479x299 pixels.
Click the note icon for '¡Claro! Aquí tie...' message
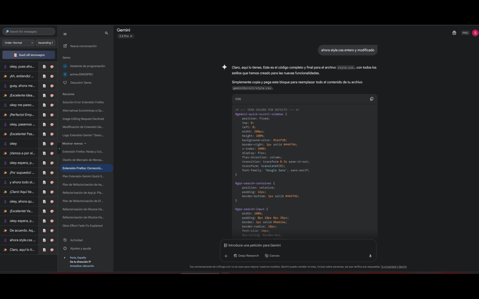click(x=44, y=192)
